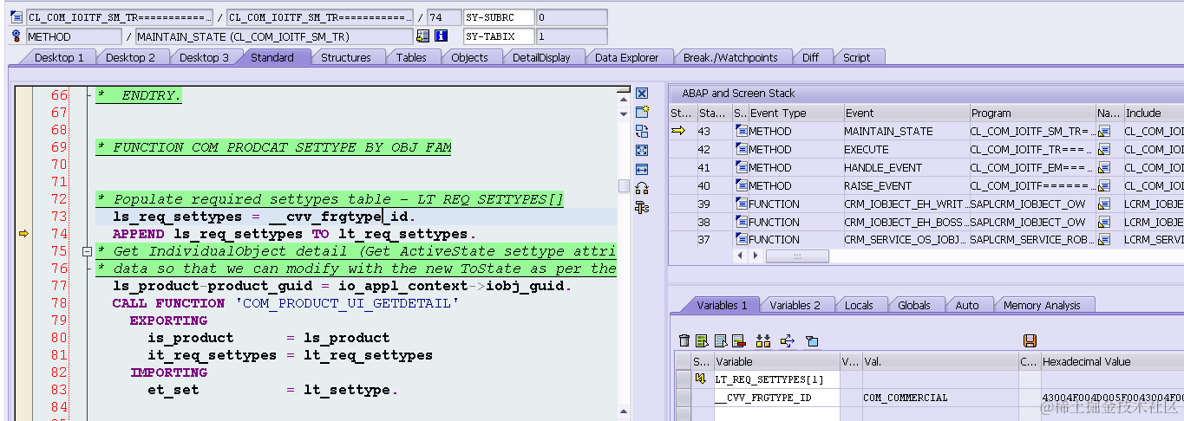
Task: Close the source code tool with the X icon
Action: point(642,94)
